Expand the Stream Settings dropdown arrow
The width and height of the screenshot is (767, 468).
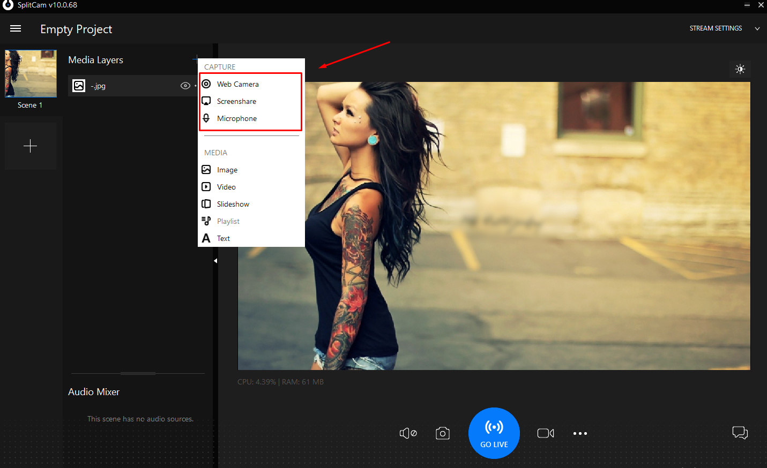coord(757,28)
